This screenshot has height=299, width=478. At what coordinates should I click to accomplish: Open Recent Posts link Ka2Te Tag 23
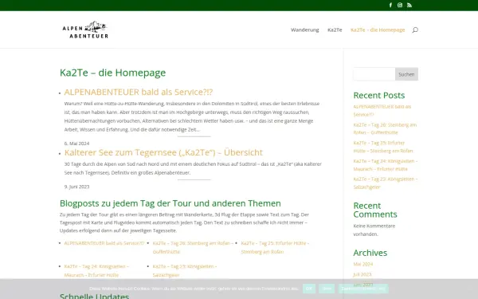[386, 183]
